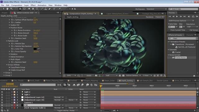Select the Eraser tool

(x=50, y=9)
